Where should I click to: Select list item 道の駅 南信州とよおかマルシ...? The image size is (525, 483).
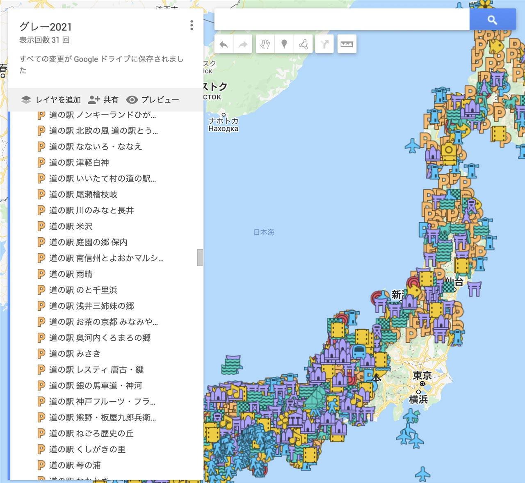(106, 258)
